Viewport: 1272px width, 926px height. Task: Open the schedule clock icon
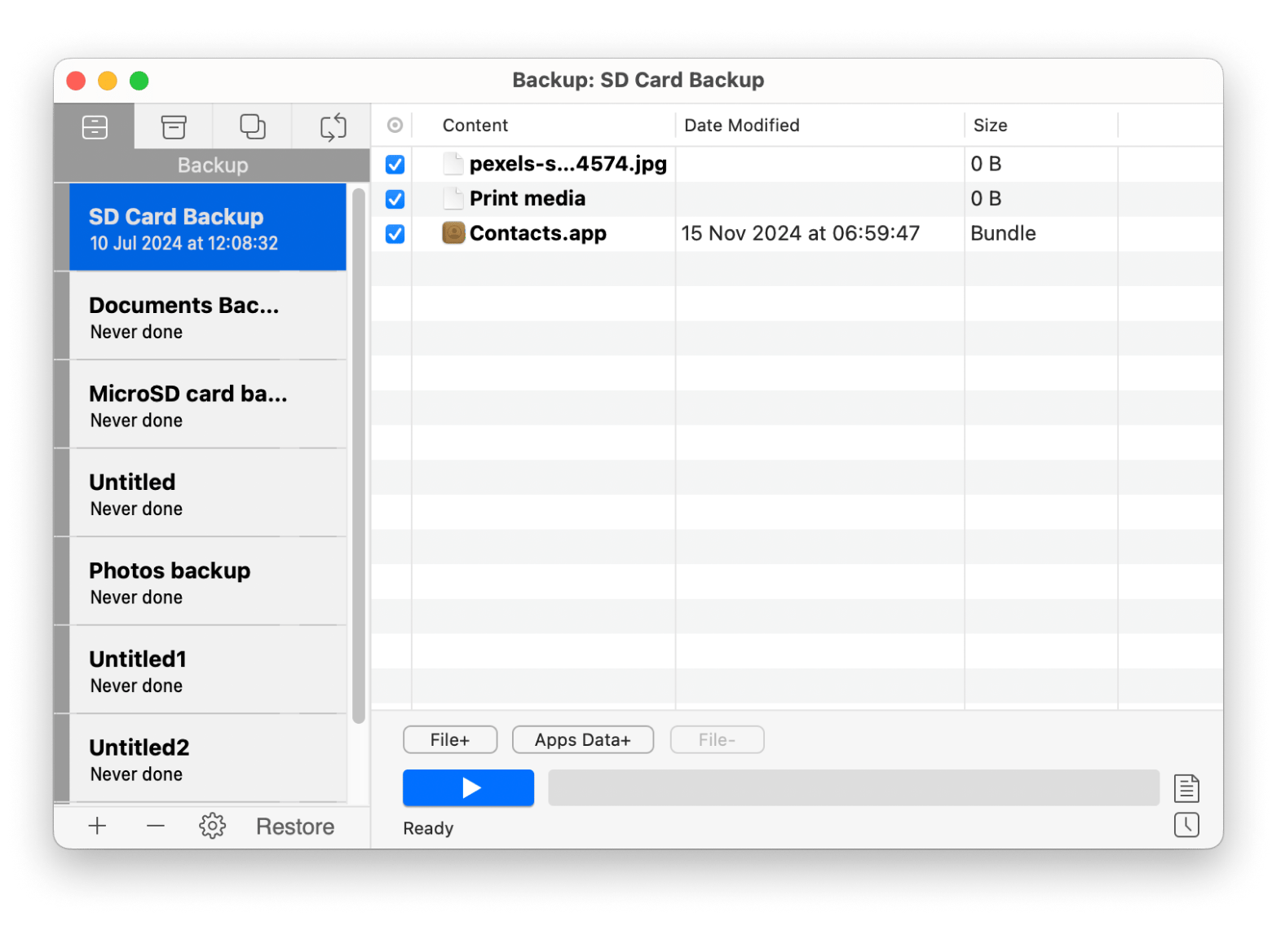(1186, 825)
